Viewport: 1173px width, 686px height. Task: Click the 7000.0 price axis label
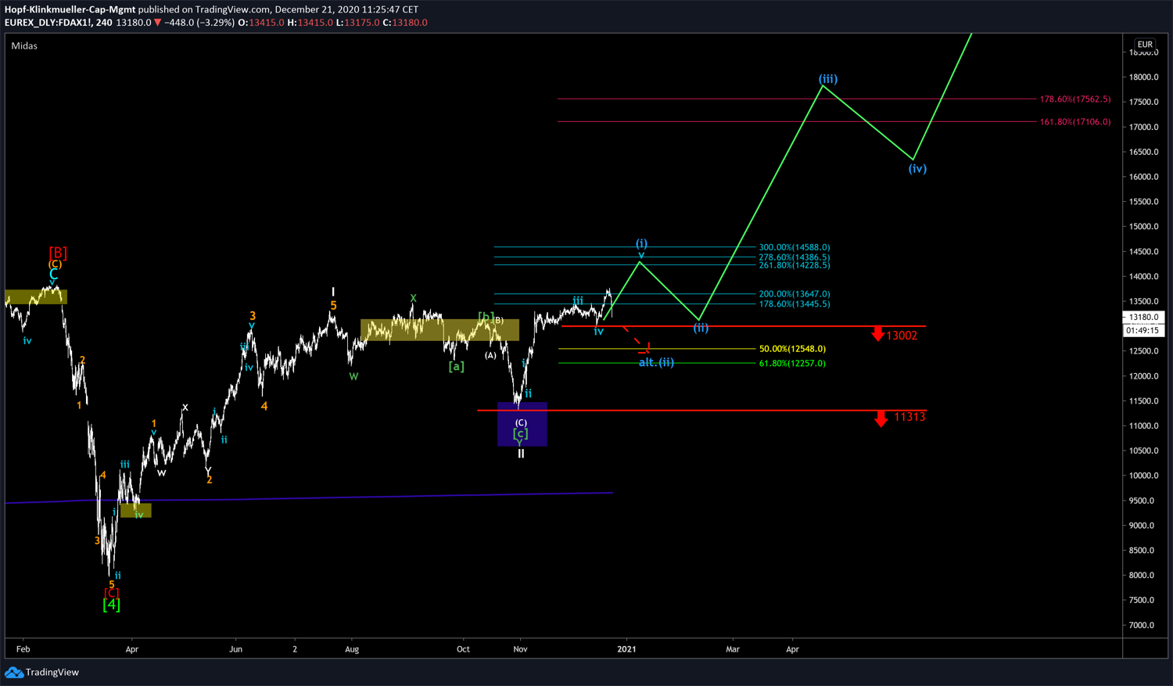coord(1142,626)
